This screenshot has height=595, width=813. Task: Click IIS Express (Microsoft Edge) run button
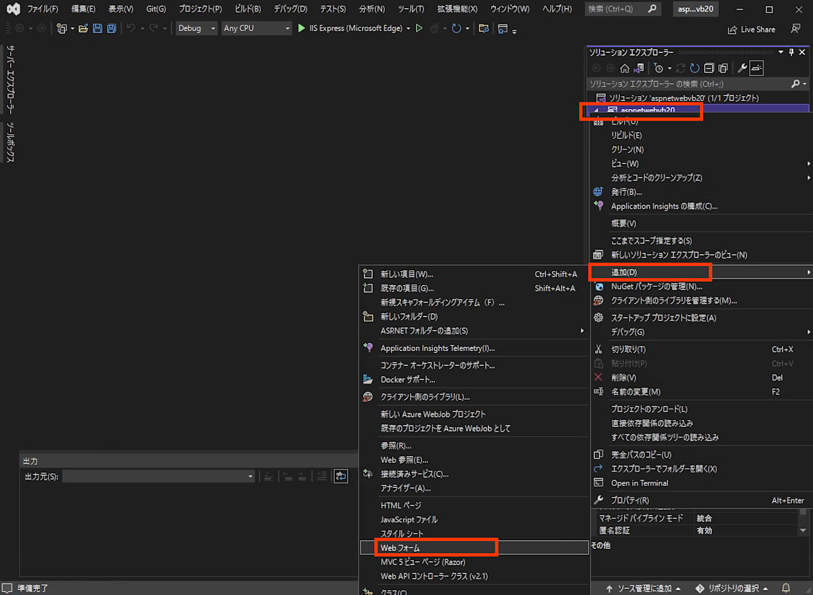pos(350,28)
